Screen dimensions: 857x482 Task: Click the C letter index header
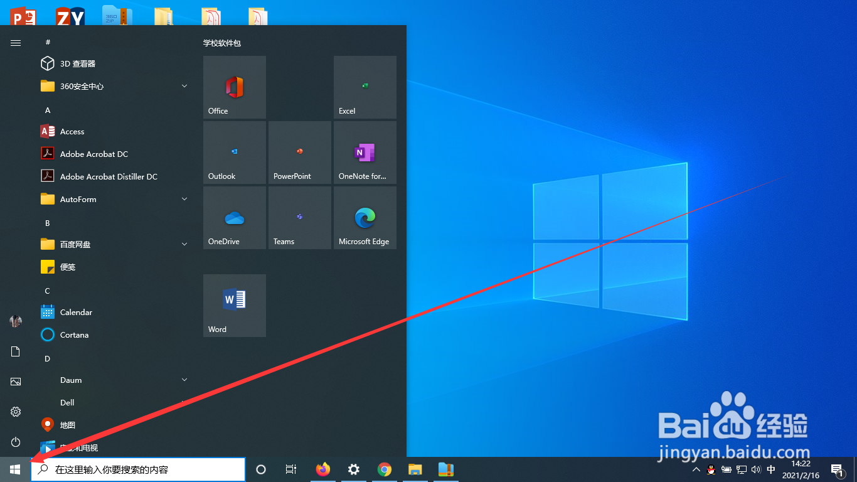pyautogui.click(x=48, y=291)
